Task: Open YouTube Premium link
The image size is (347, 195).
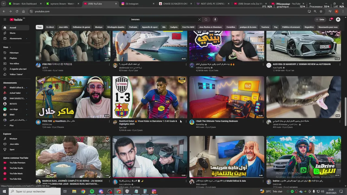Action: pos(15,163)
